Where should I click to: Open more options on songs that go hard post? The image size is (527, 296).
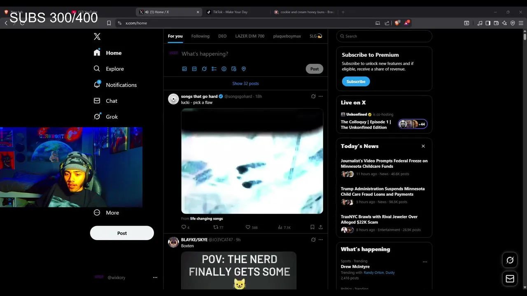[321, 96]
